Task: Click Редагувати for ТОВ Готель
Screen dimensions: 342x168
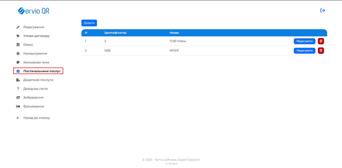Action: click(304, 41)
